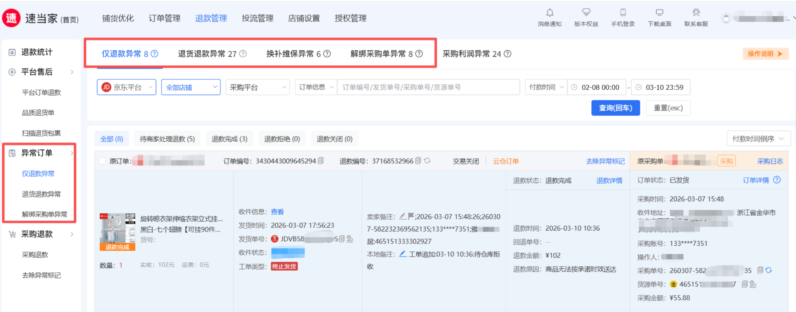
Task: Open the 消息通知 bell icon
Action: click(x=549, y=13)
